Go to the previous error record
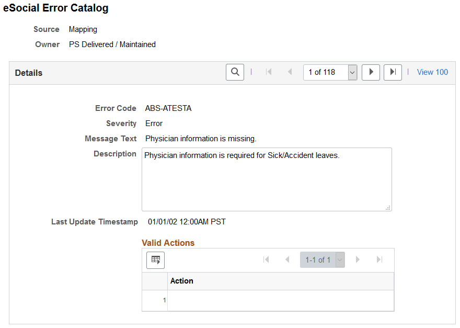Screen dimensions: 460x328 [x=290, y=72]
